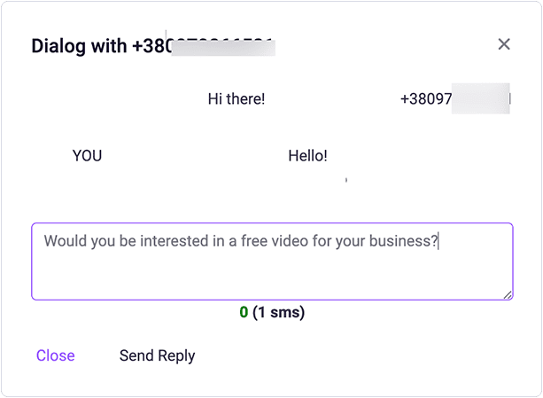Click the empty second line of reply box
Screen dimensions: 543x398
pos(266,270)
